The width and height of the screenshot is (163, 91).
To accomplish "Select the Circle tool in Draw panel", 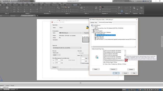I will (7, 8).
